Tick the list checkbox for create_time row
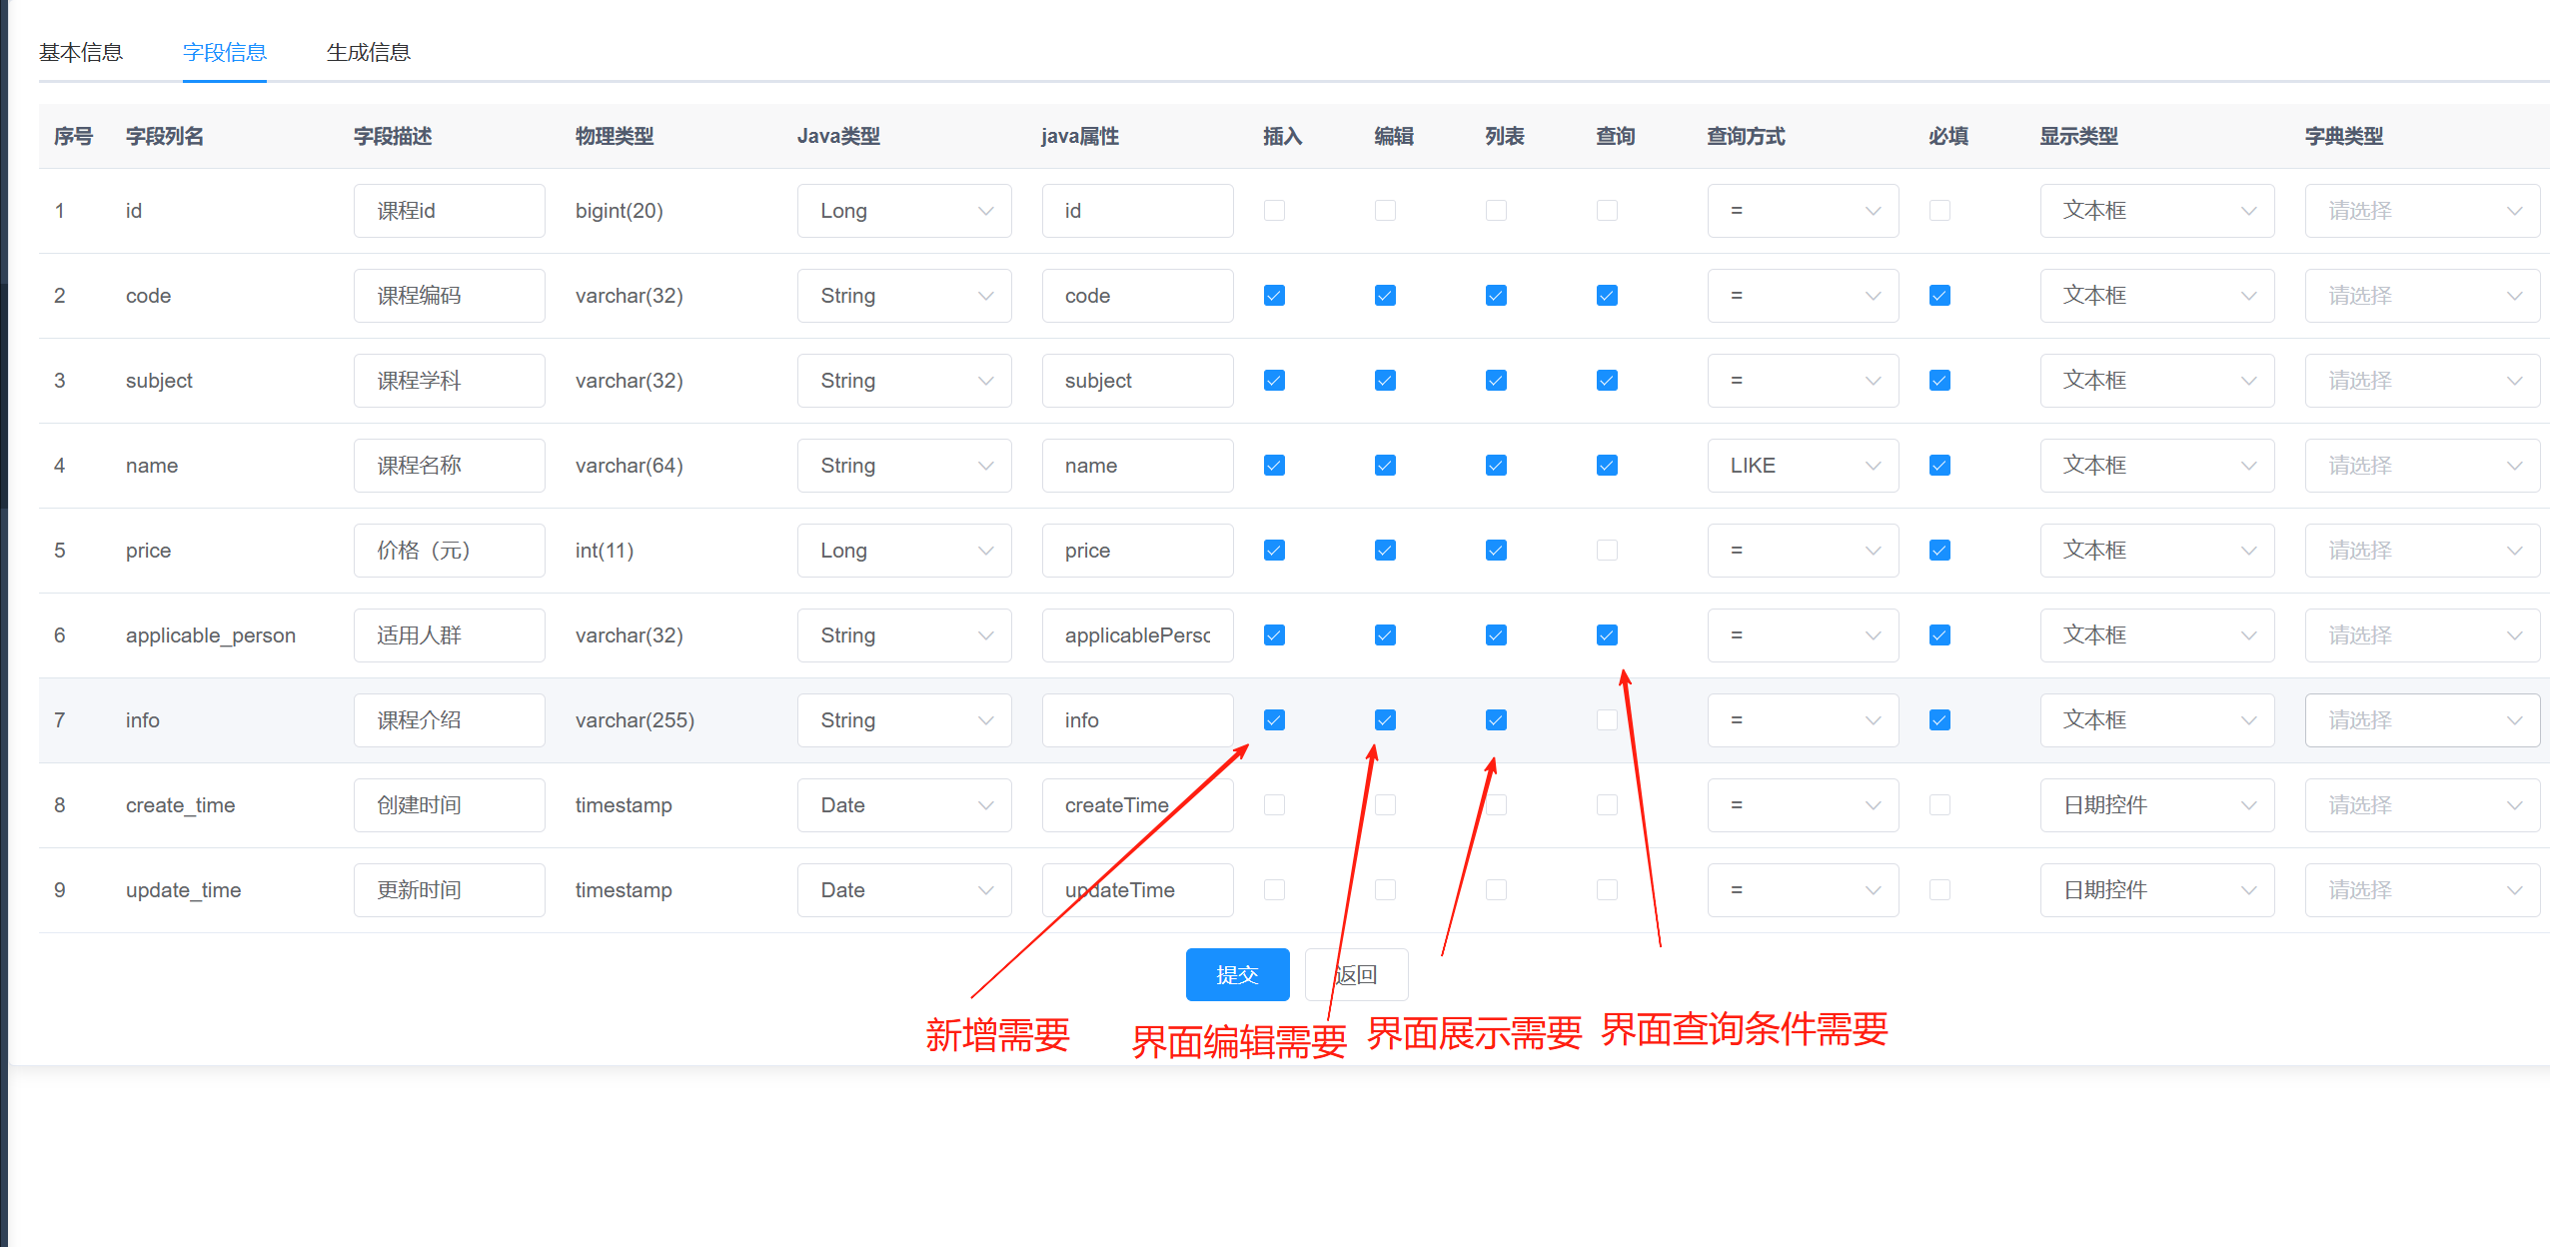Screen dimensions: 2550x1247 [1496, 805]
